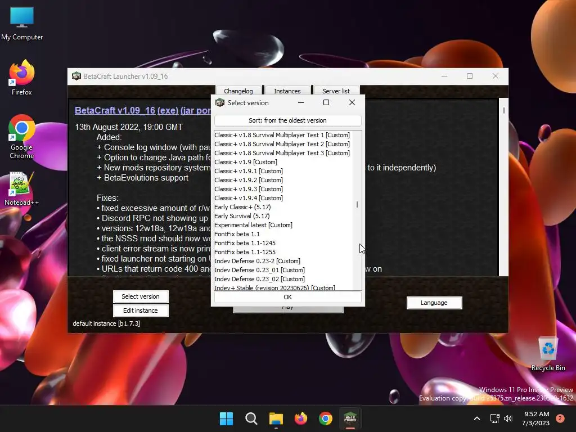Open volume control tray icon
This screenshot has width=576, height=432.
(x=508, y=418)
